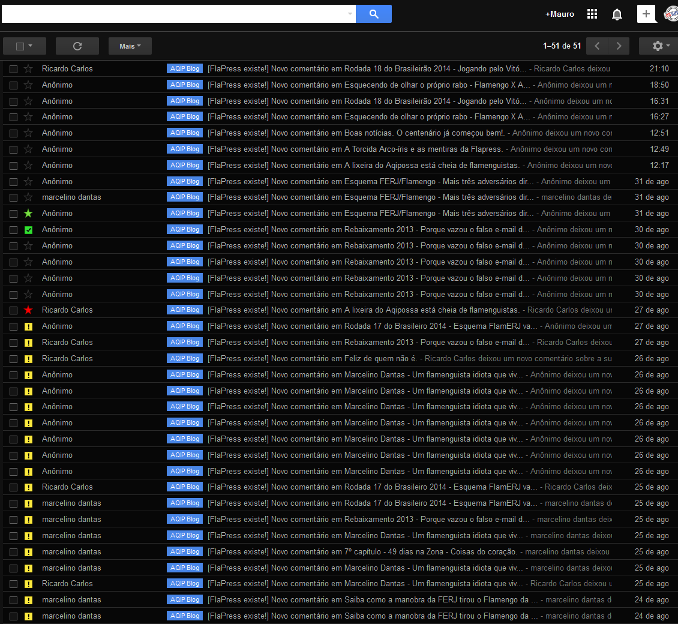Open +Mauro profile link
The width and height of the screenshot is (678, 624).
pos(560,14)
